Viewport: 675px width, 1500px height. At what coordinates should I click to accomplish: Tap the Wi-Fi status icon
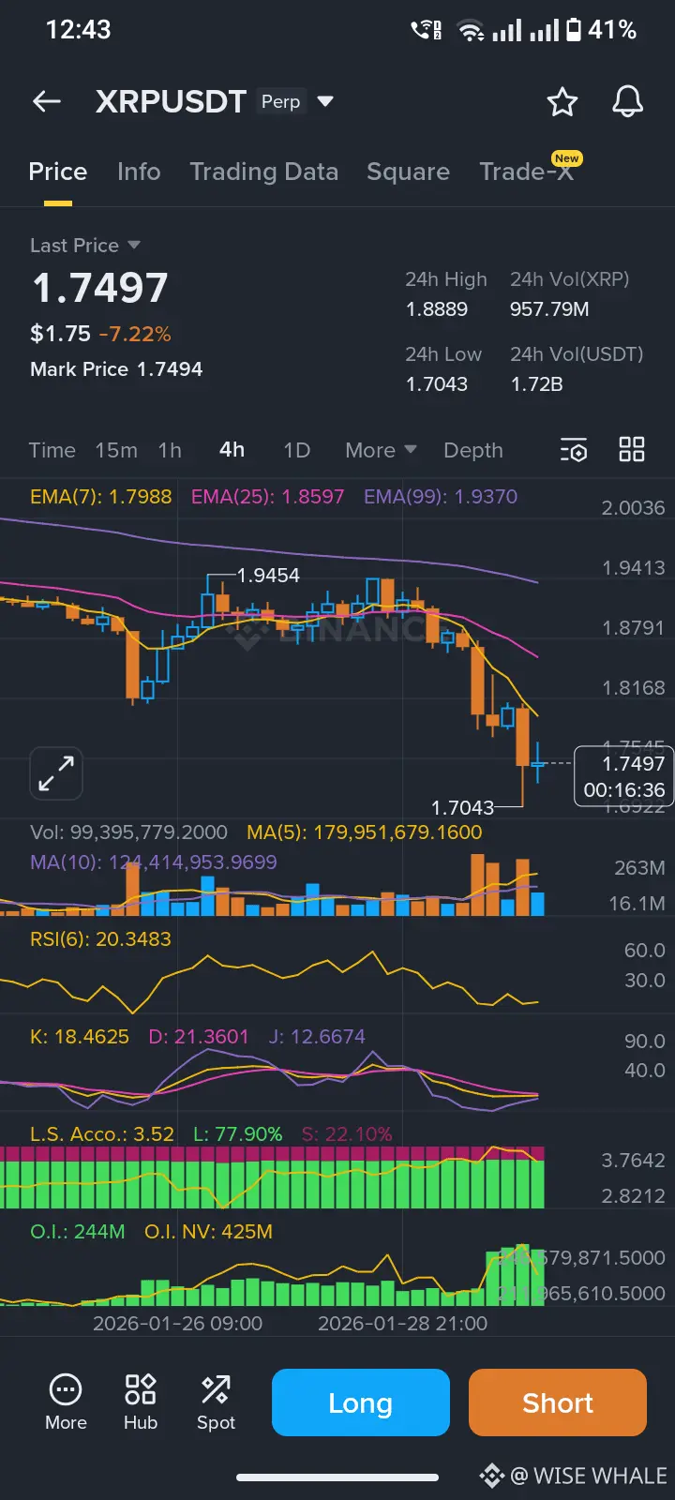(471, 31)
